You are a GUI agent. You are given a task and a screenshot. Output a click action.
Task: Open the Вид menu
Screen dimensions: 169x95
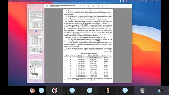tap(30, 1)
